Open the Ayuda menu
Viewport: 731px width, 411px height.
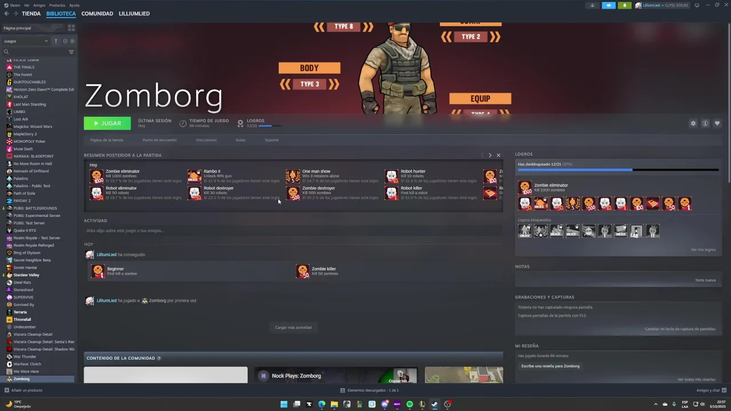click(x=74, y=5)
